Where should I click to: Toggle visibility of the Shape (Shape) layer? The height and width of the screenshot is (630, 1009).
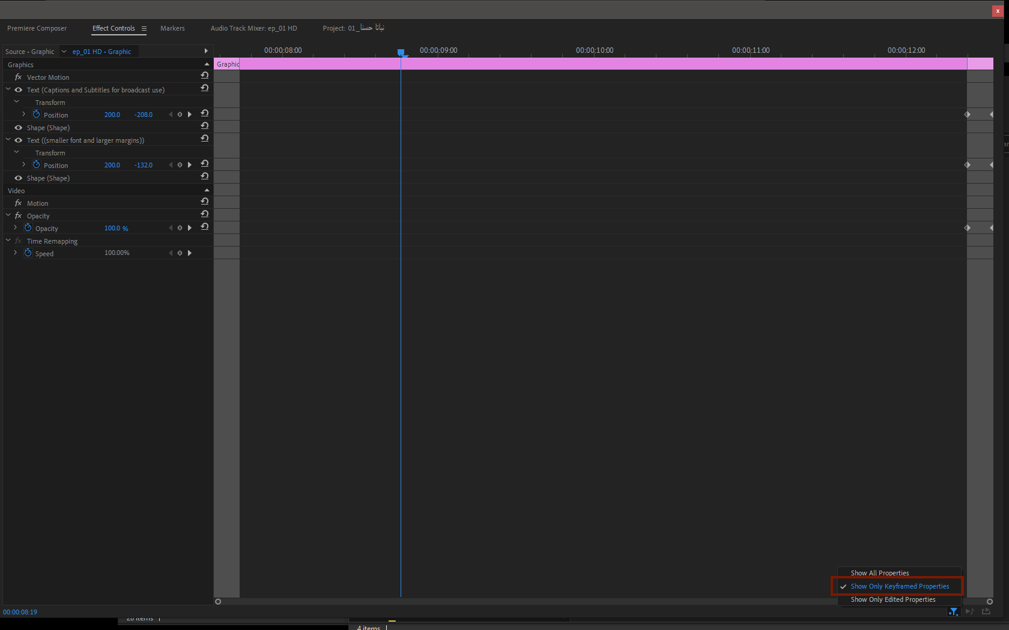[x=18, y=127]
